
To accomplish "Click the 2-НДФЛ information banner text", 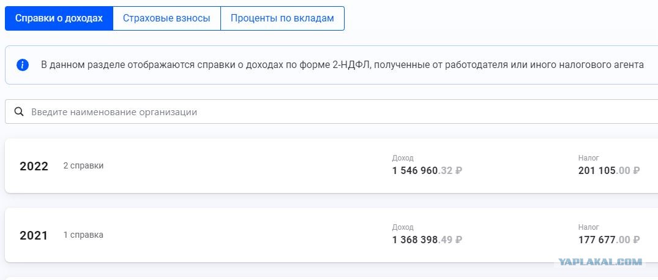I will click(342, 65).
